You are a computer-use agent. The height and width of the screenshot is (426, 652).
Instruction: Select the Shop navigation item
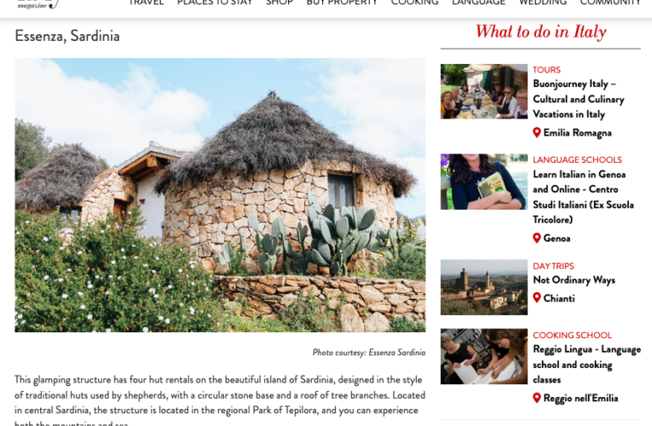[280, 3]
